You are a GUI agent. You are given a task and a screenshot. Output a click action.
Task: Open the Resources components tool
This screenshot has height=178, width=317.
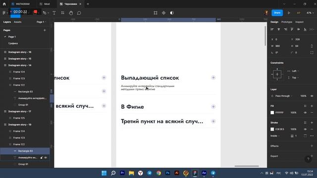[x=63, y=13]
